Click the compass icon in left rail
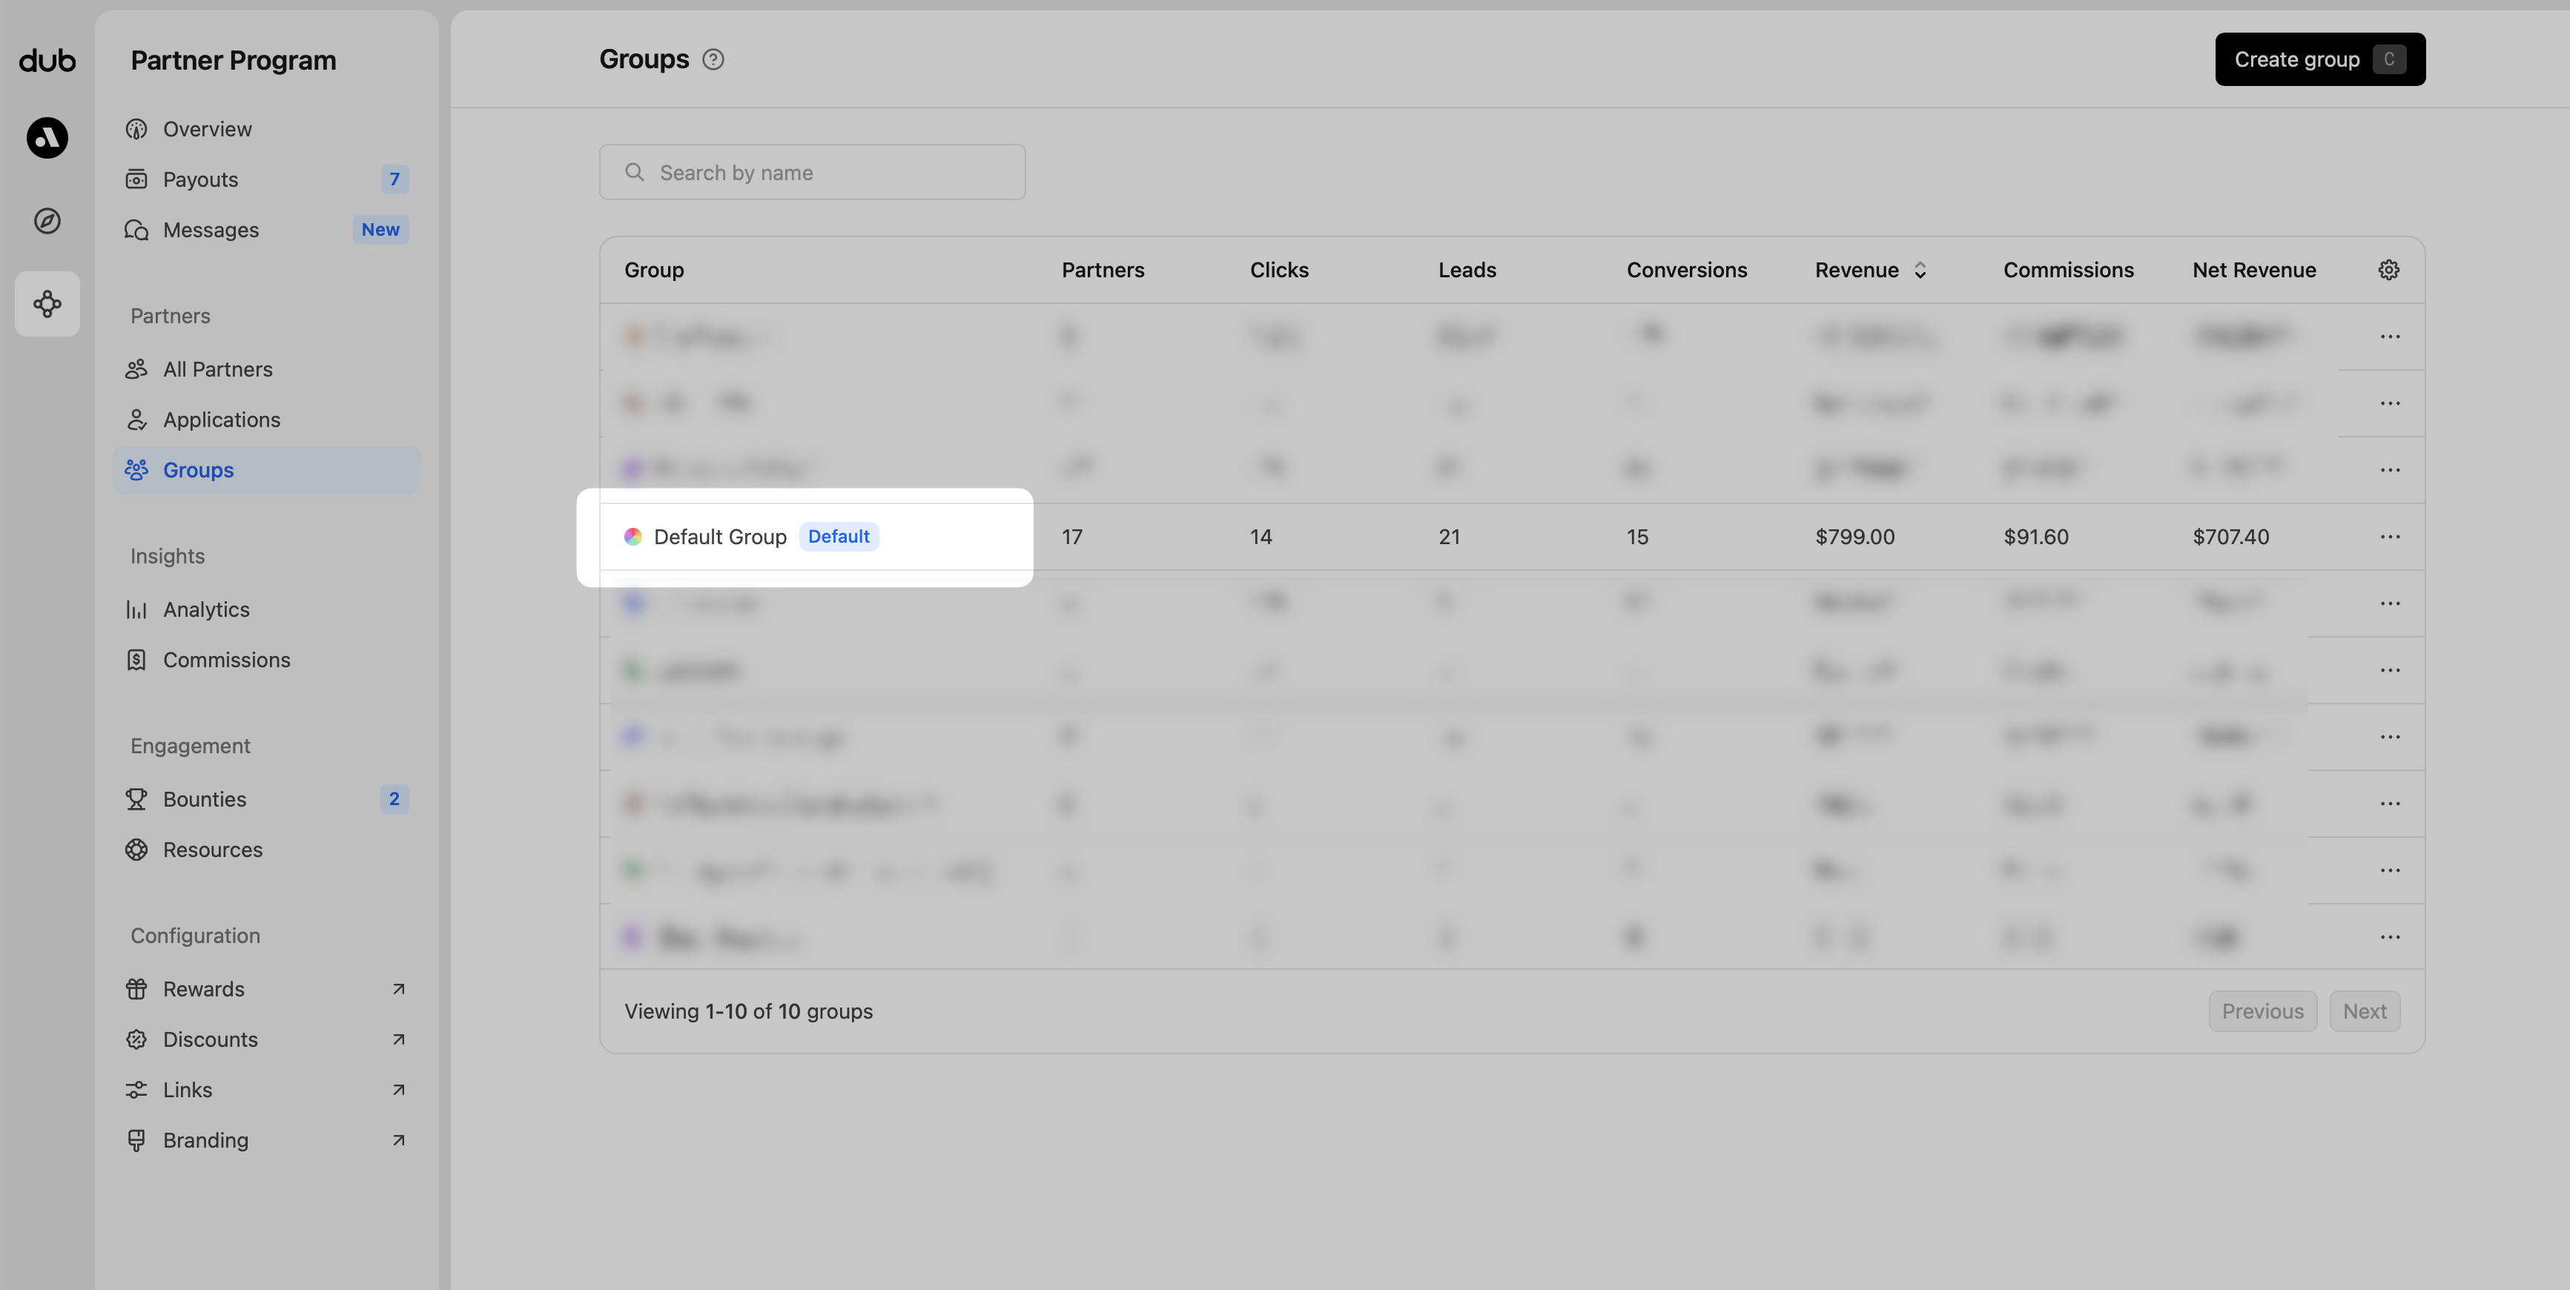This screenshot has height=1290, width=2570. (47, 220)
